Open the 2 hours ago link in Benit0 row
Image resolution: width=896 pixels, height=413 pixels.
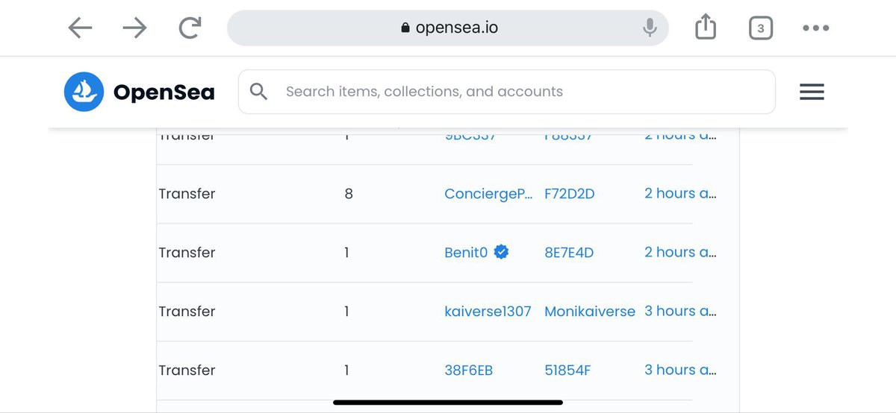pyautogui.click(x=680, y=252)
